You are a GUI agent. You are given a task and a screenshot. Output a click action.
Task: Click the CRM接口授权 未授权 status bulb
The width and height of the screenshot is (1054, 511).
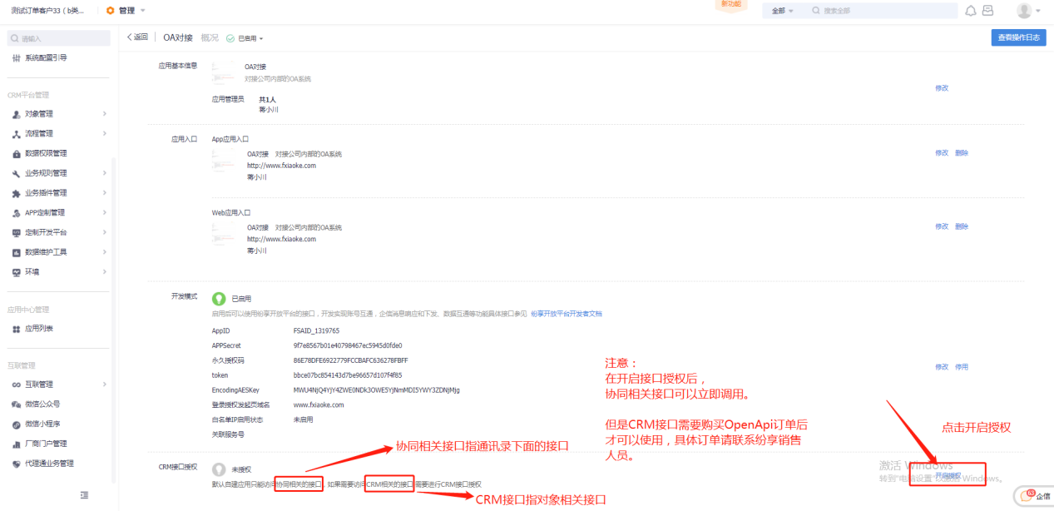(219, 469)
